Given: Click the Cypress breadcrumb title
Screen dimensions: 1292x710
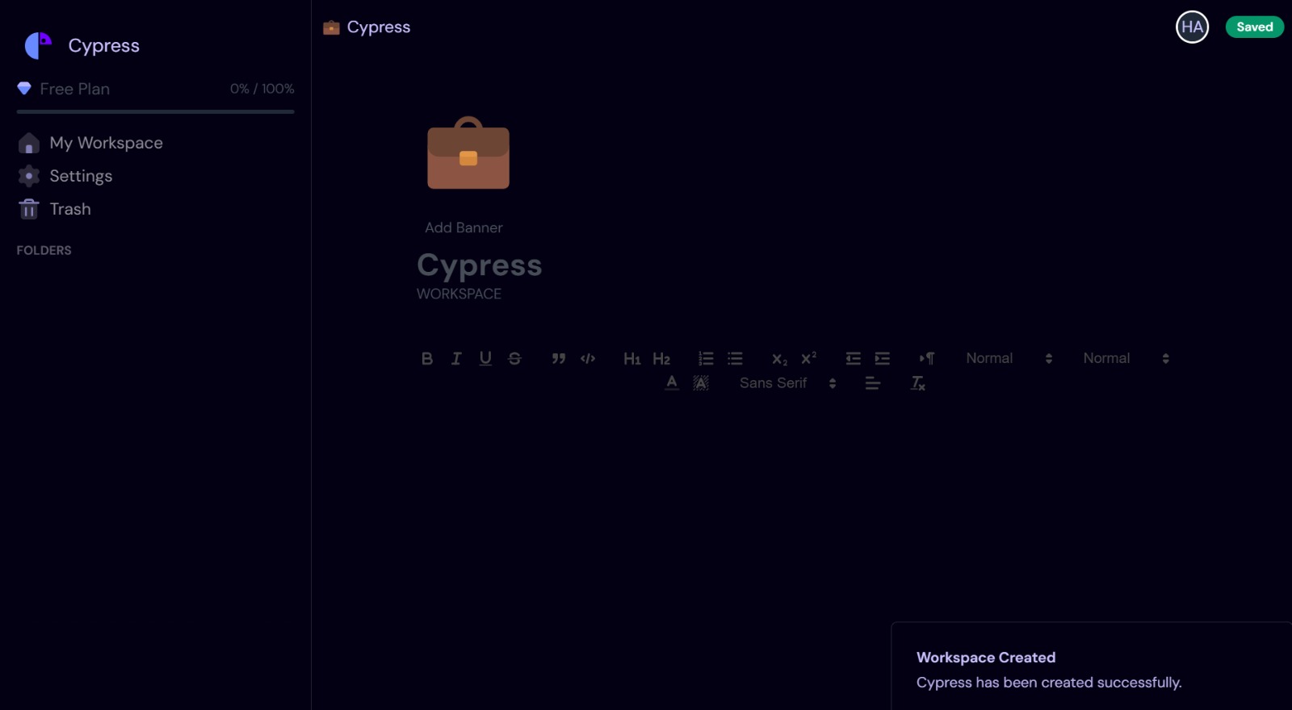Looking at the screenshot, I should 379,27.
